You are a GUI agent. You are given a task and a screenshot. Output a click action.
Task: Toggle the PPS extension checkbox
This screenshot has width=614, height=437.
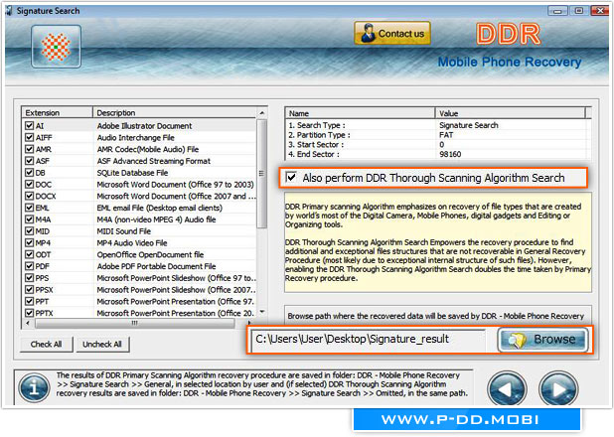pyautogui.click(x=29, y=278)
